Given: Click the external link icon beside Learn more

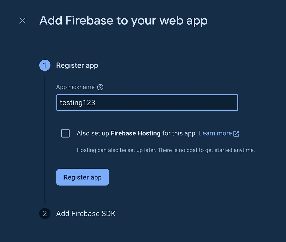Looking at the screenshot, I should [x=236, y=134].
